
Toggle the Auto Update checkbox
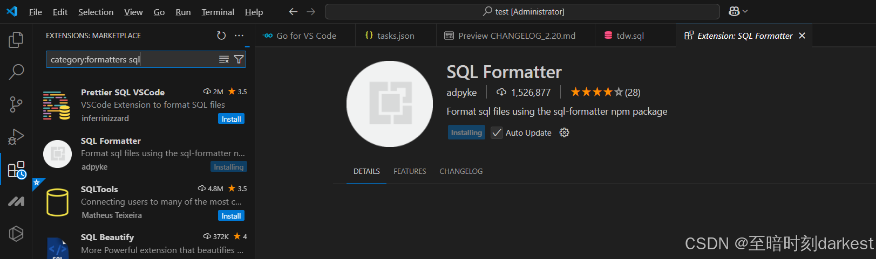click(497, 132)
